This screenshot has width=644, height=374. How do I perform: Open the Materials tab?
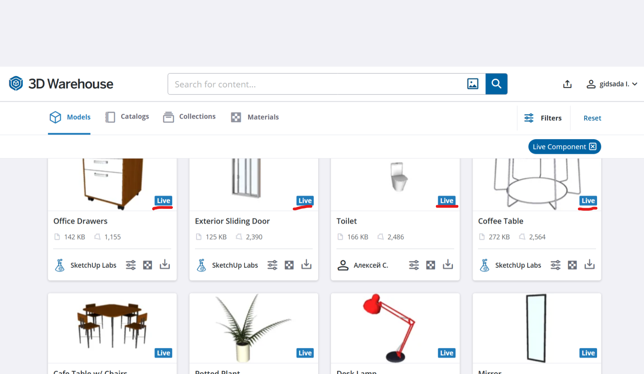(x=255, y=117)
